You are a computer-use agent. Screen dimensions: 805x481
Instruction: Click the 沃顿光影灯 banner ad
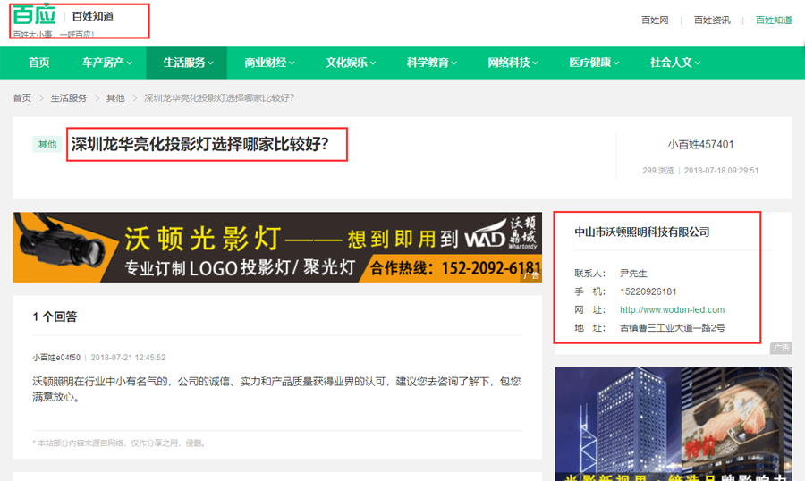277,247
